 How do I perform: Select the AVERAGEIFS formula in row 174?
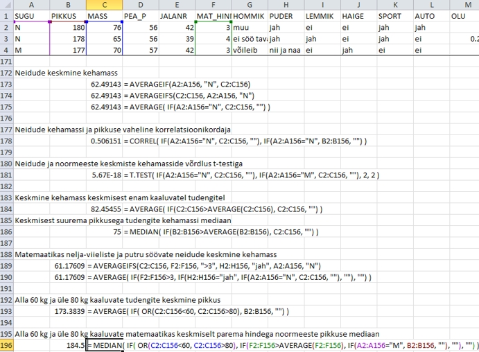click(189, 96)
